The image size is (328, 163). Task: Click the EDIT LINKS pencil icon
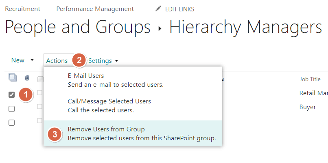(158, 9)
